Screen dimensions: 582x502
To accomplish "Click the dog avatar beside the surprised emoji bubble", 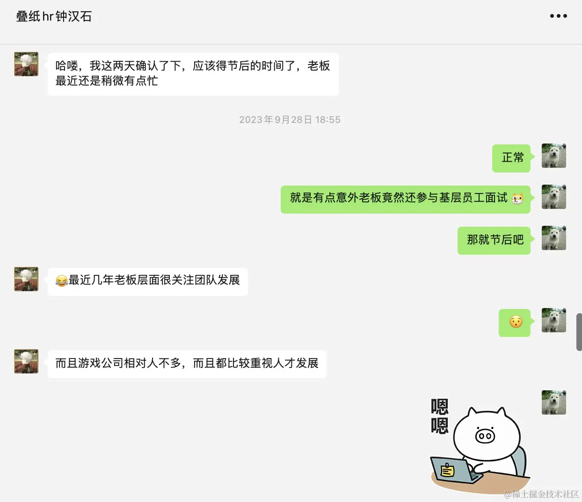I will click(x=554, y=320).
